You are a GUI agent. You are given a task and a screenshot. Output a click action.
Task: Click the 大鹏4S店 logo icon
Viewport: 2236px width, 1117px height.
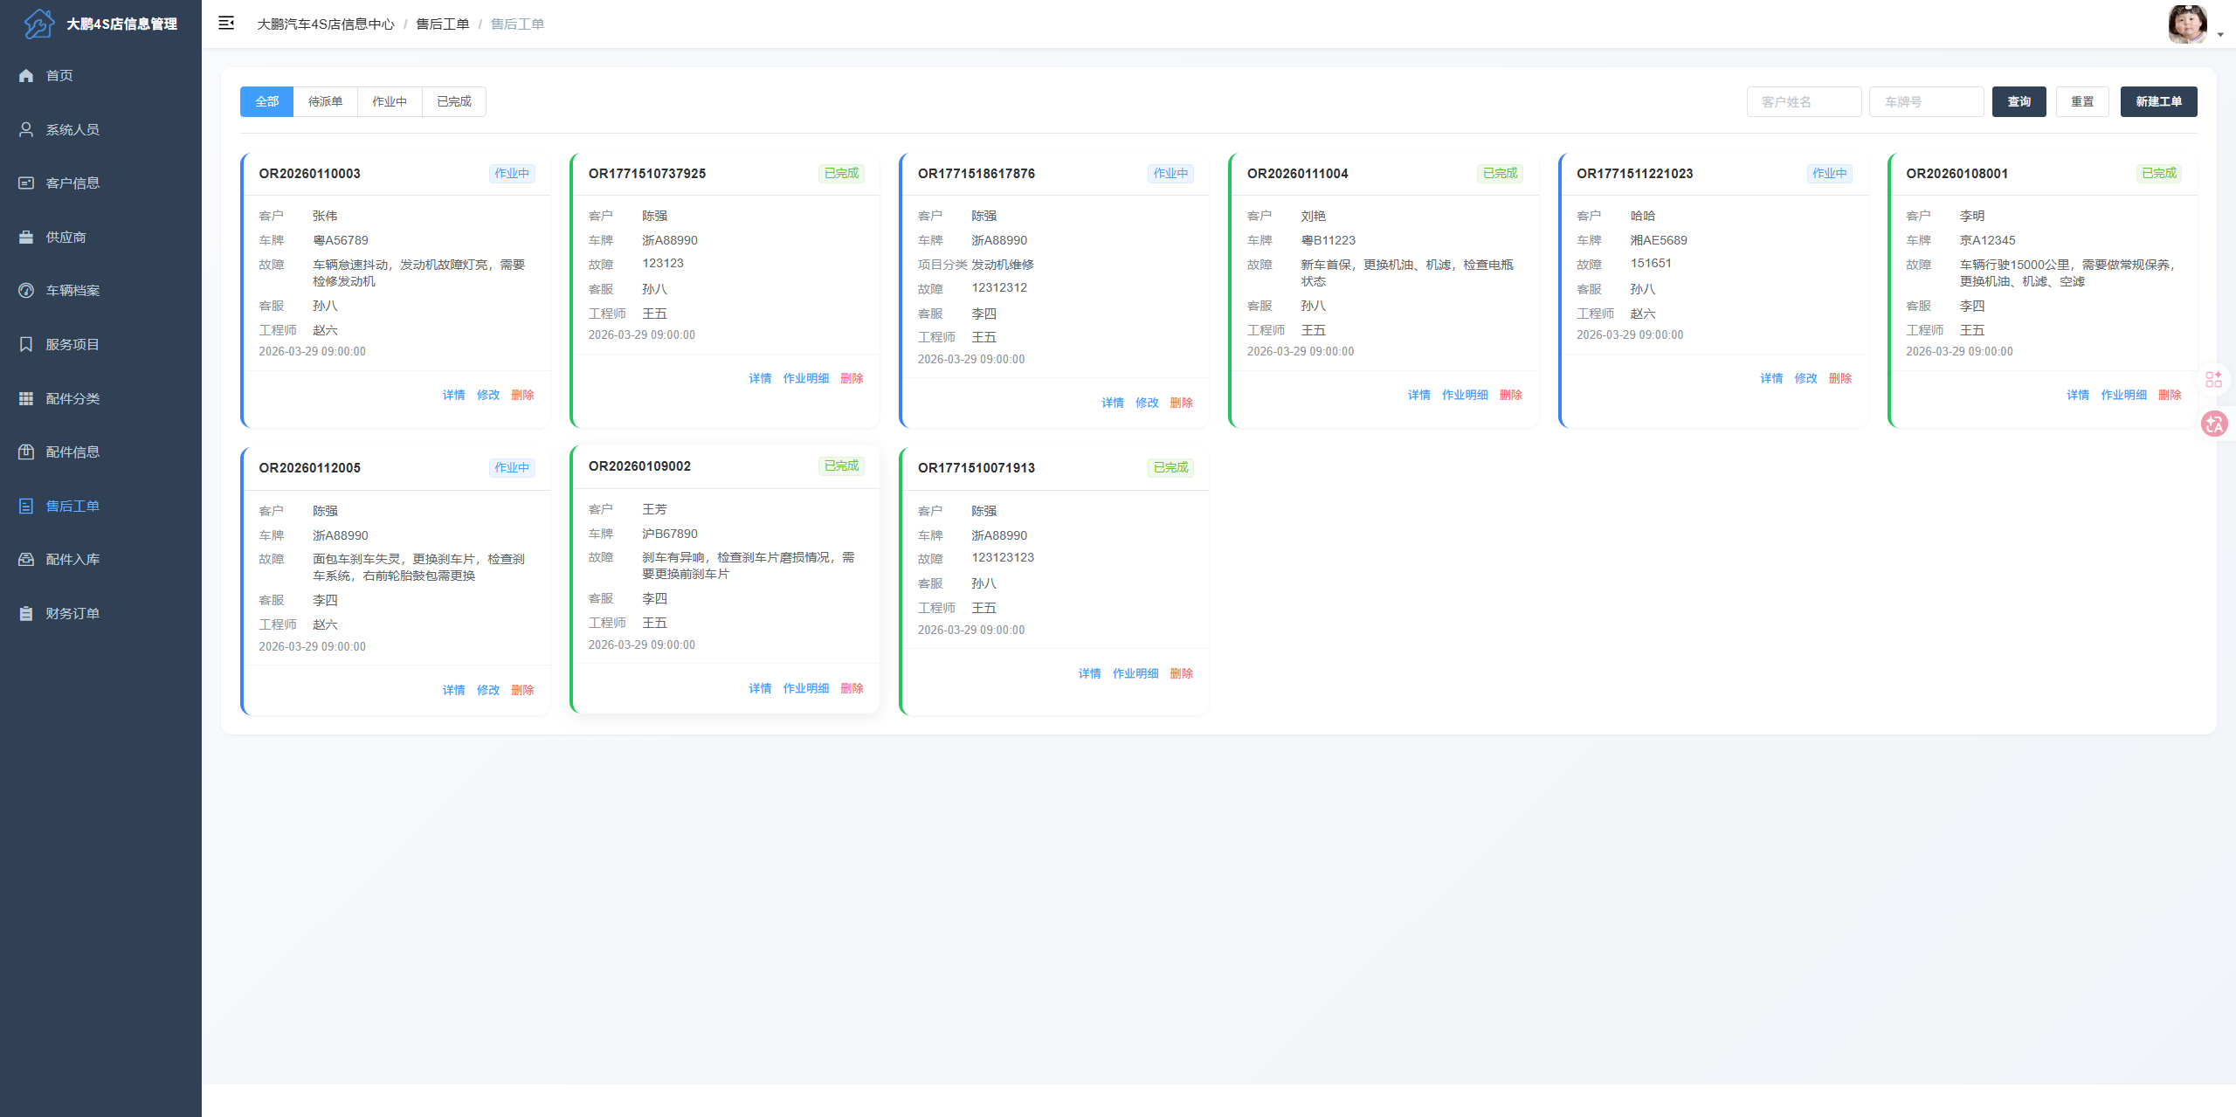(x=38, y=24)
